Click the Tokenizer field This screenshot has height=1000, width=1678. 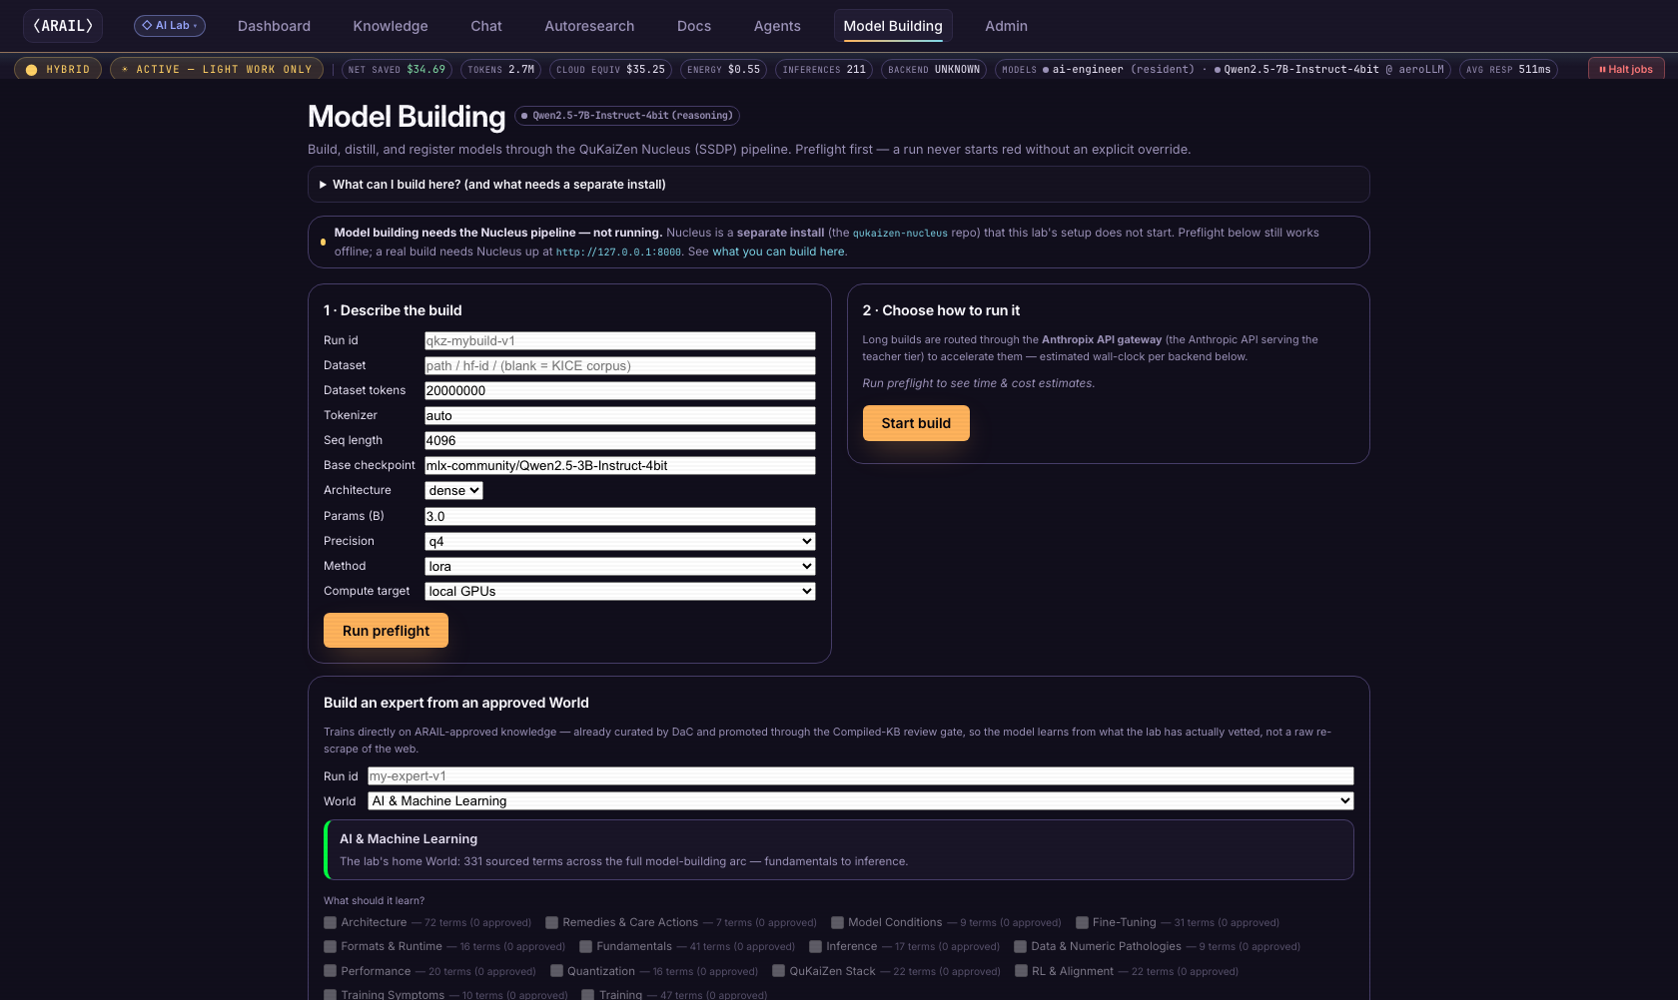point(620,416)
